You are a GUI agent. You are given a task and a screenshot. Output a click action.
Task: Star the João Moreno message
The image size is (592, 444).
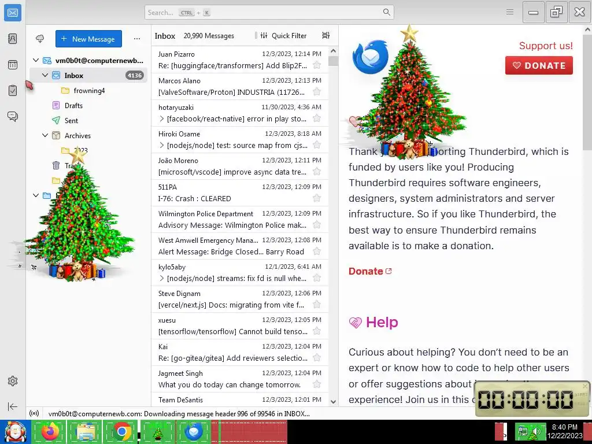click(x=317, y=172)
